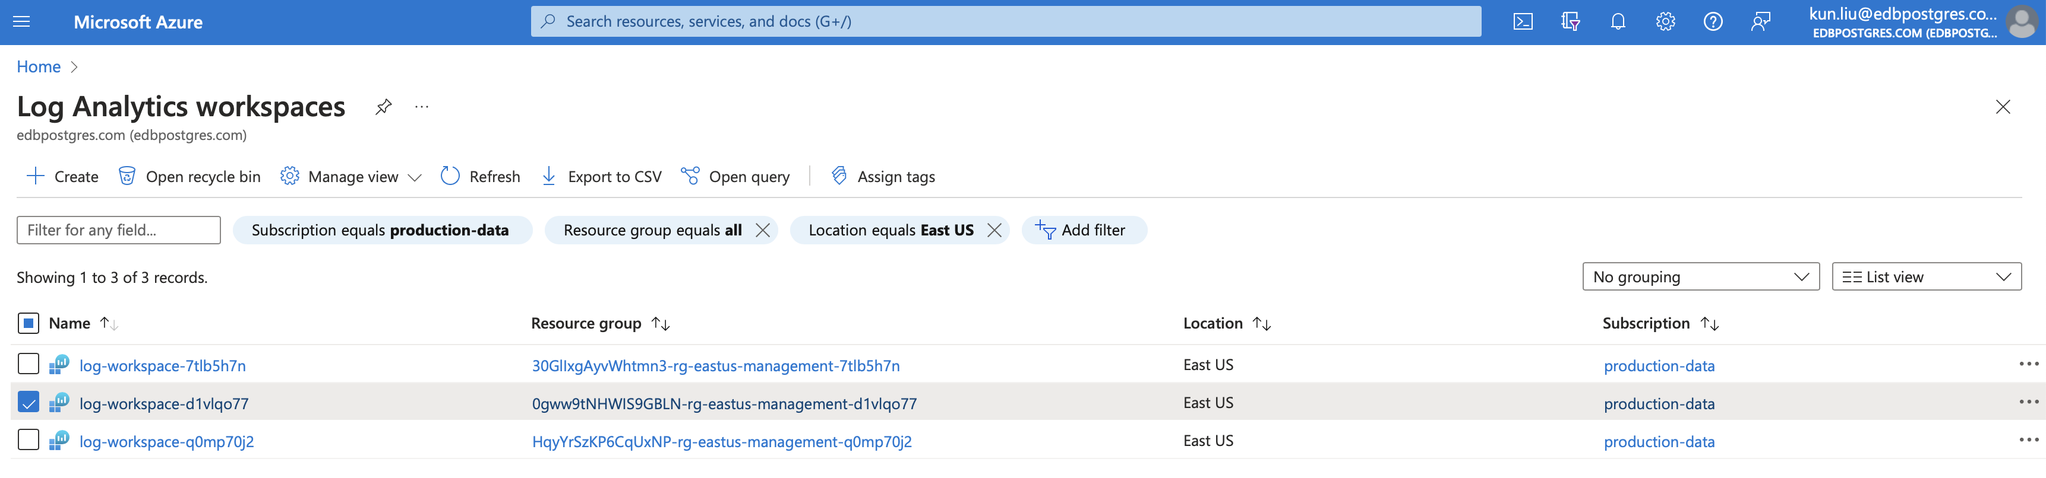
Task: Open the more options ellipsis beside title
Action: pos(422,106)
